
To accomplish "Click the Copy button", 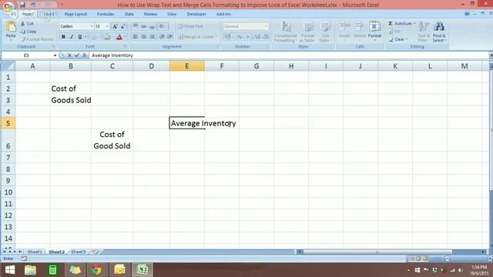I will pos(29,32).
